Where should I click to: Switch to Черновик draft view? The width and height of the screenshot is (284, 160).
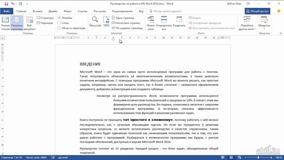coord(45,23)
